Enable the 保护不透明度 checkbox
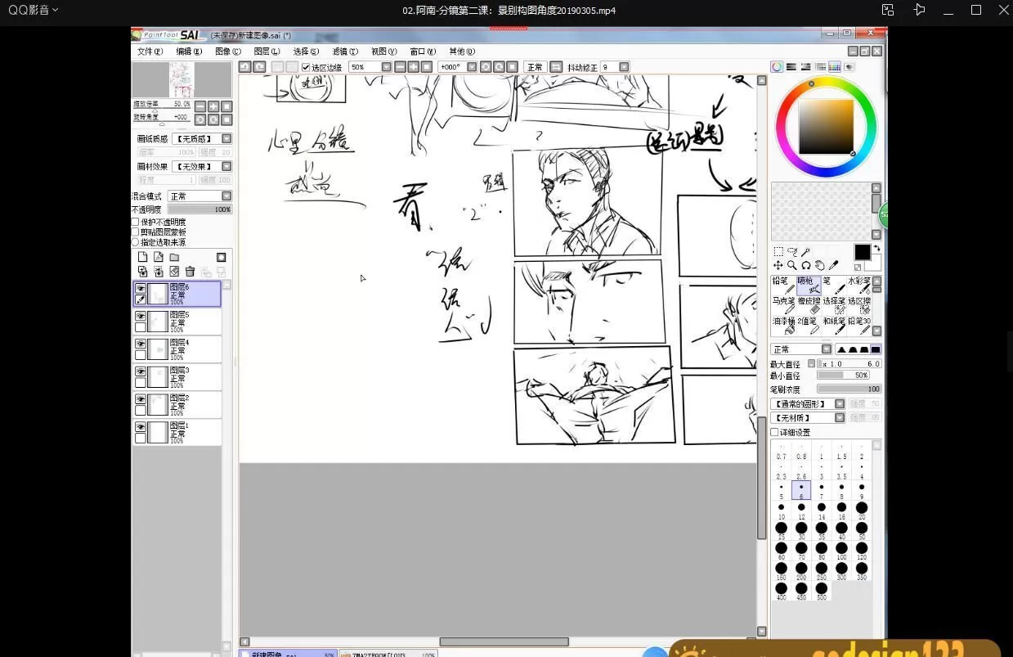The width and height of the screenshot is (1013, 657). [x=133, y=221]
